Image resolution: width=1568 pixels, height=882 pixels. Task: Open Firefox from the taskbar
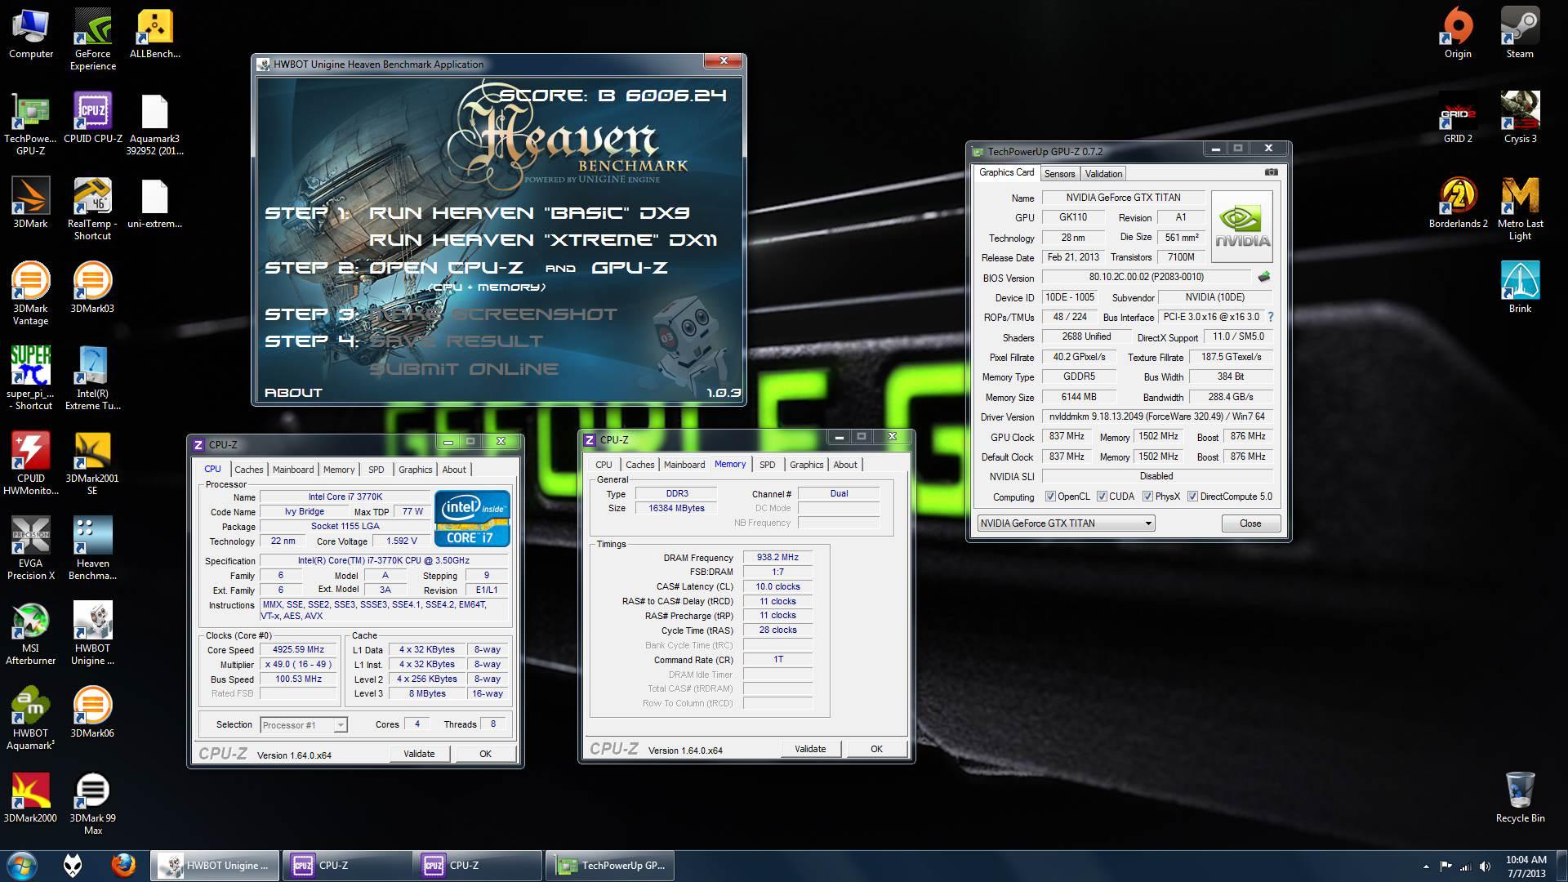point(123,865)
